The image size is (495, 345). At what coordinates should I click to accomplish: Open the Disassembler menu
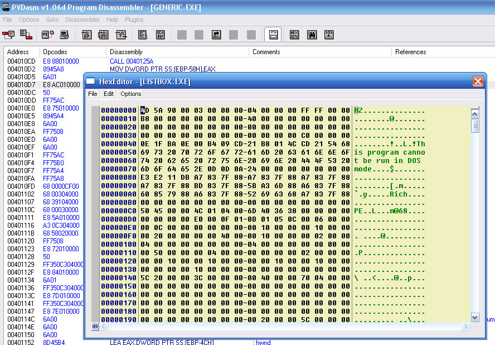point(82,20)
